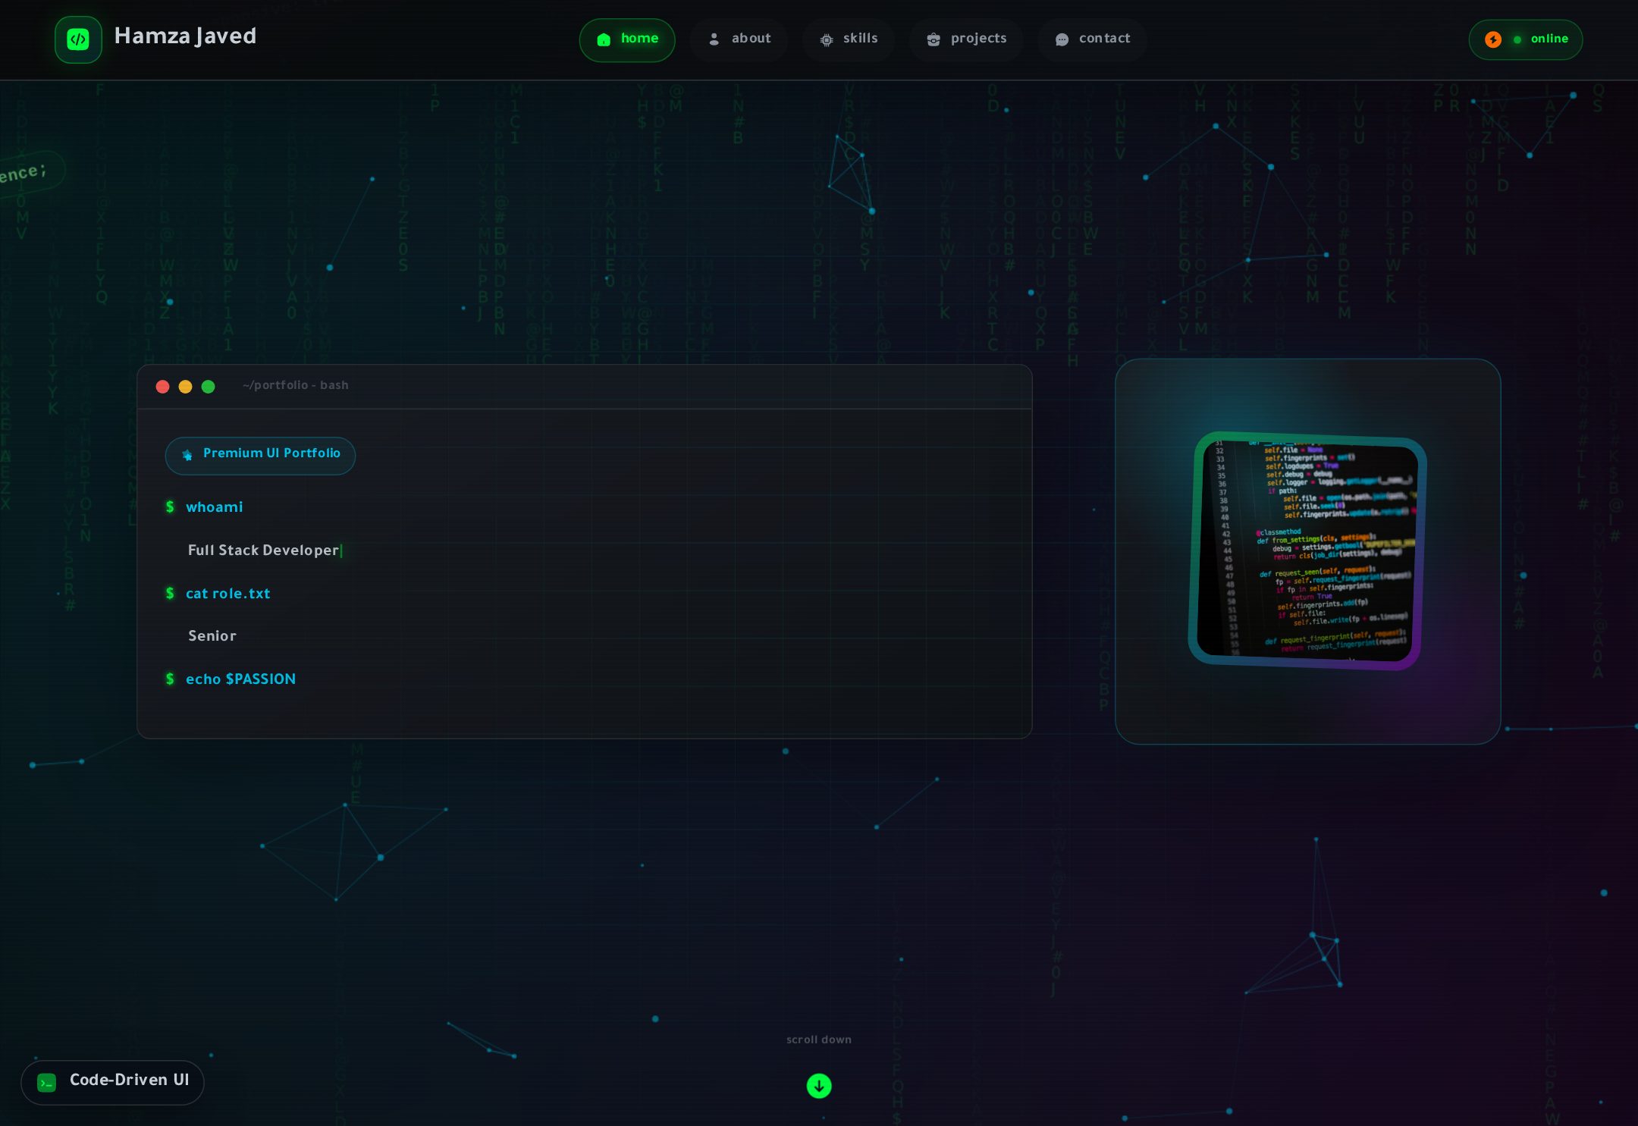Click the yellow terminal window dot

coord(185,387)
